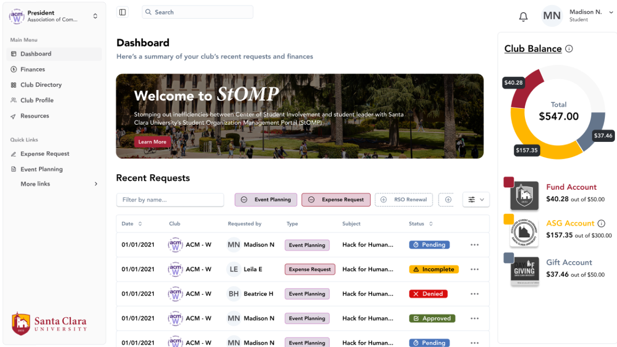Open the President club switcher dropdown

click(x=95, y=16)
